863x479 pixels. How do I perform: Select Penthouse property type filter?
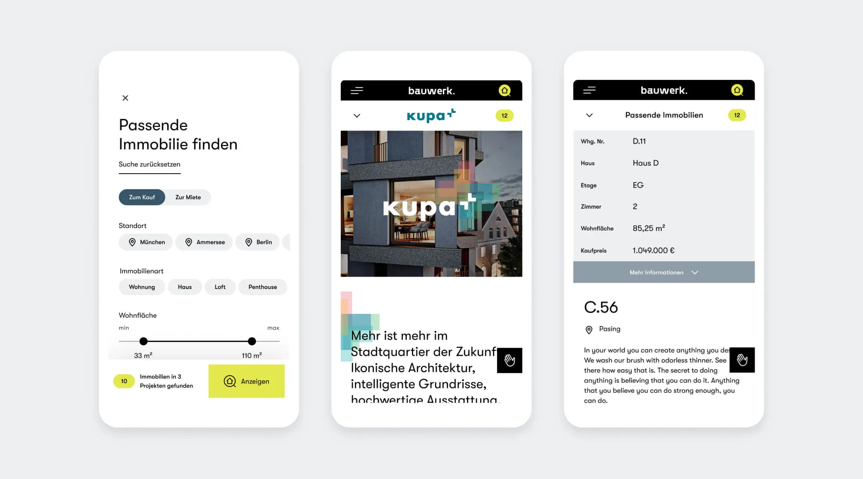(x=262, y=287)
